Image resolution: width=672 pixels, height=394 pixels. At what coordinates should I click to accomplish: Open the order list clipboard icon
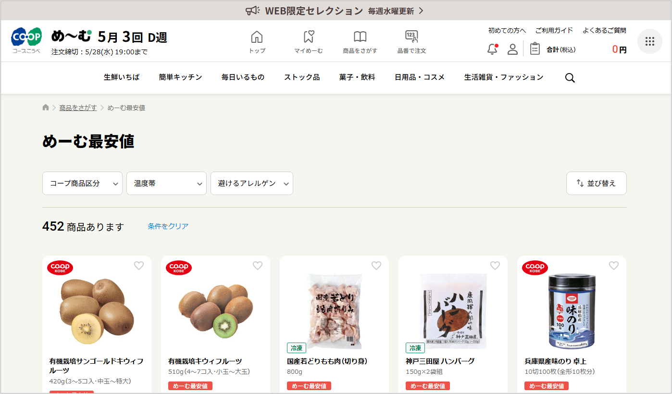(x=535, y=49)
